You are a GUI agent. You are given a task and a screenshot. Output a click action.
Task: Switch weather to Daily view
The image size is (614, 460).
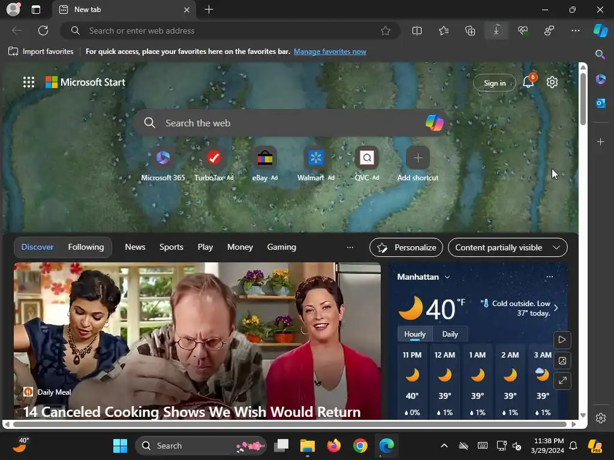click(x=450, y=334)
